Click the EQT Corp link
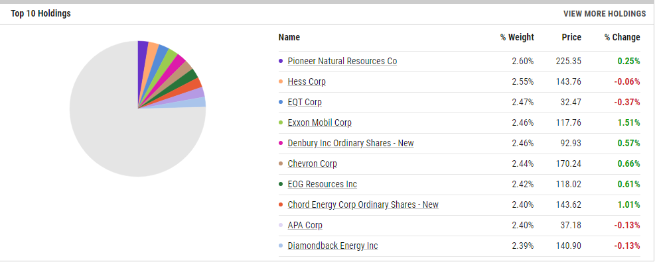Viewport: 659px width, 268px height. 305,102
